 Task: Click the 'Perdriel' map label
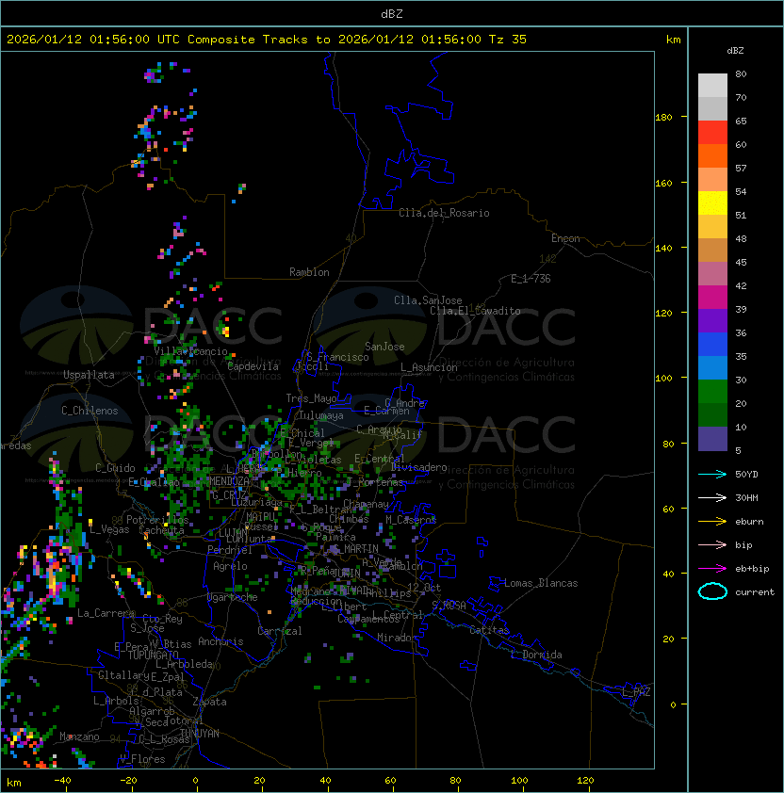(230, 550)
